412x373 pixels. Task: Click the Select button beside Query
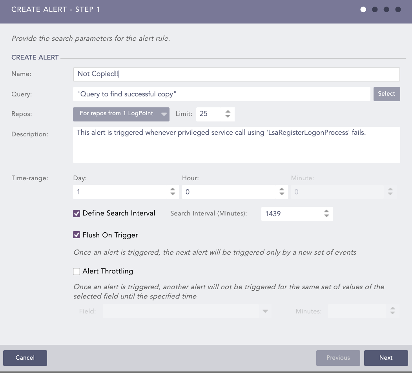pyautogui.click(x=386, y=94)
